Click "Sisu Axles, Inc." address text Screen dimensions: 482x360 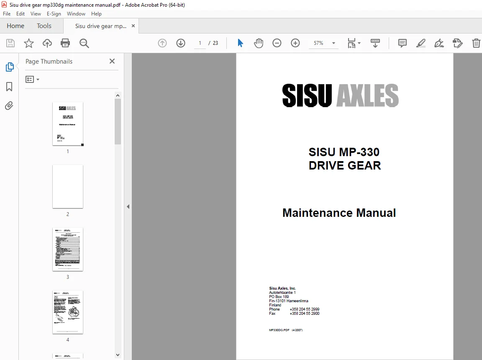coord(282,288)
